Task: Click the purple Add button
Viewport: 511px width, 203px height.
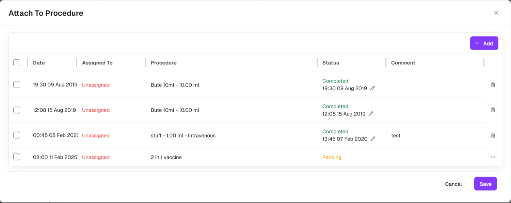Action: tap(484, 43)
